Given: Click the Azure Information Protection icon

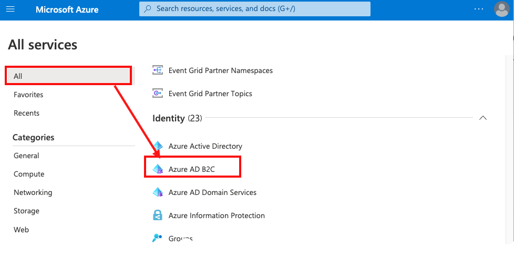Looking at the screenshot, I should coord(158,215).
